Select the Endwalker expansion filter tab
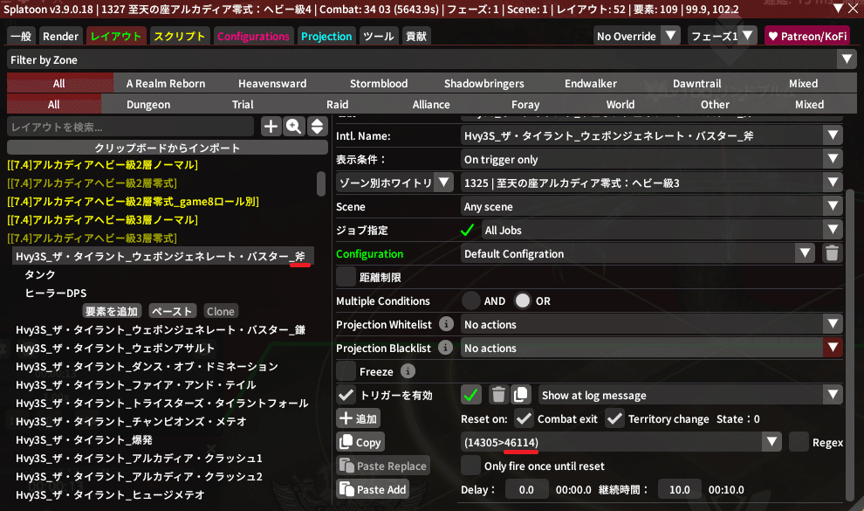864x511 pixels. point(590,84)
